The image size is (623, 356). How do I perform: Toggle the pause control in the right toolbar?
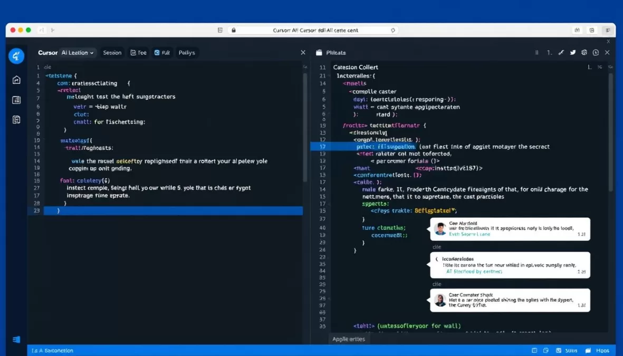pos(536,52)
